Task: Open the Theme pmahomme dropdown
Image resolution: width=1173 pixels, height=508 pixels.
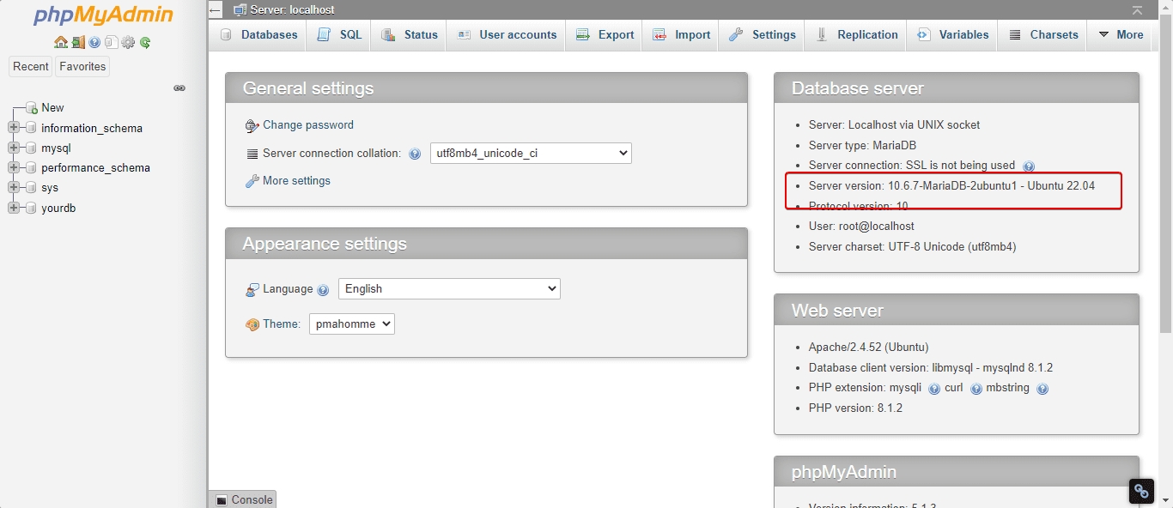Action: pos(351,324)
